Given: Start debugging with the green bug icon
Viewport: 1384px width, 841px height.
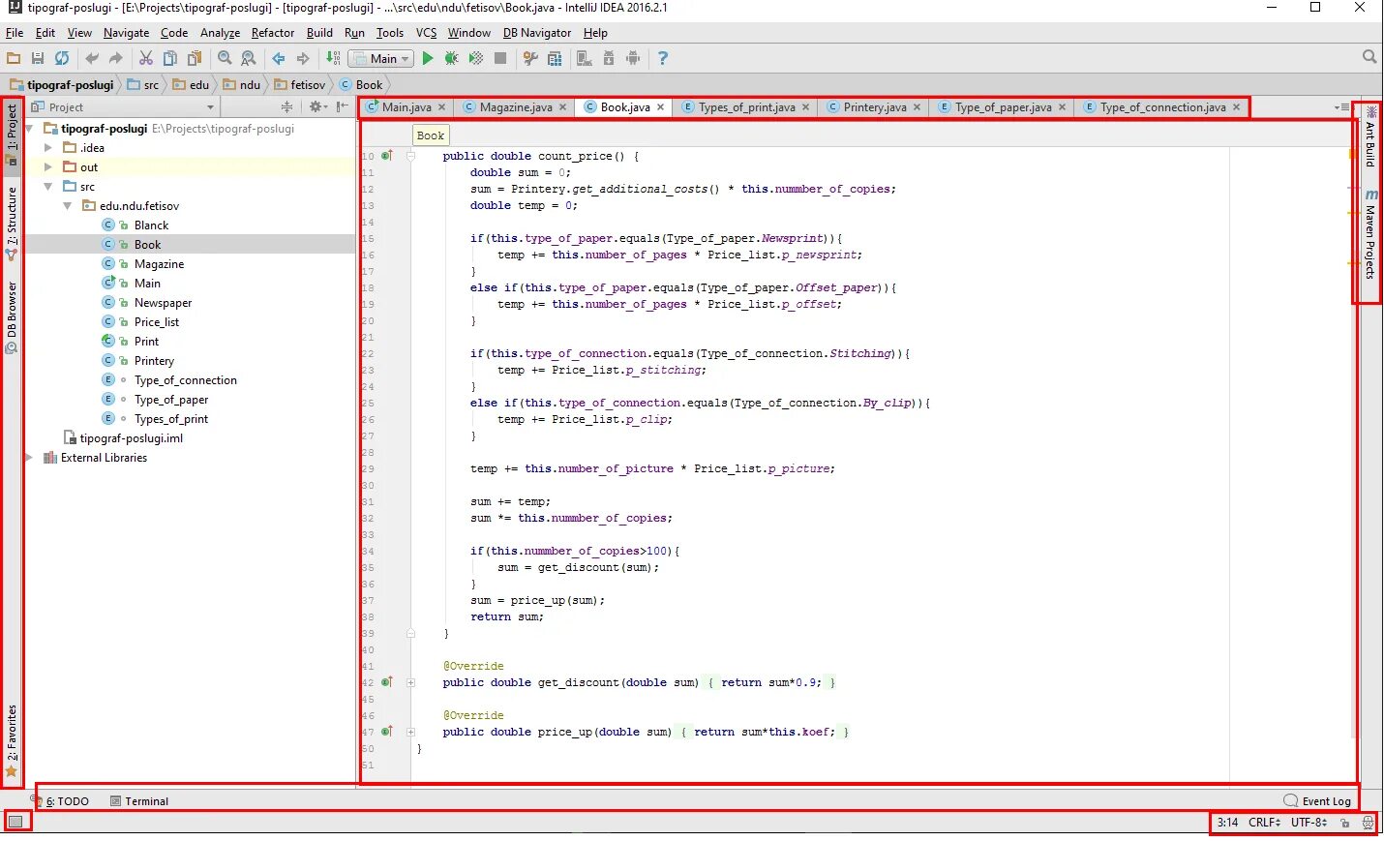Looking at the screenshot, I should click(x=451, y=59).
